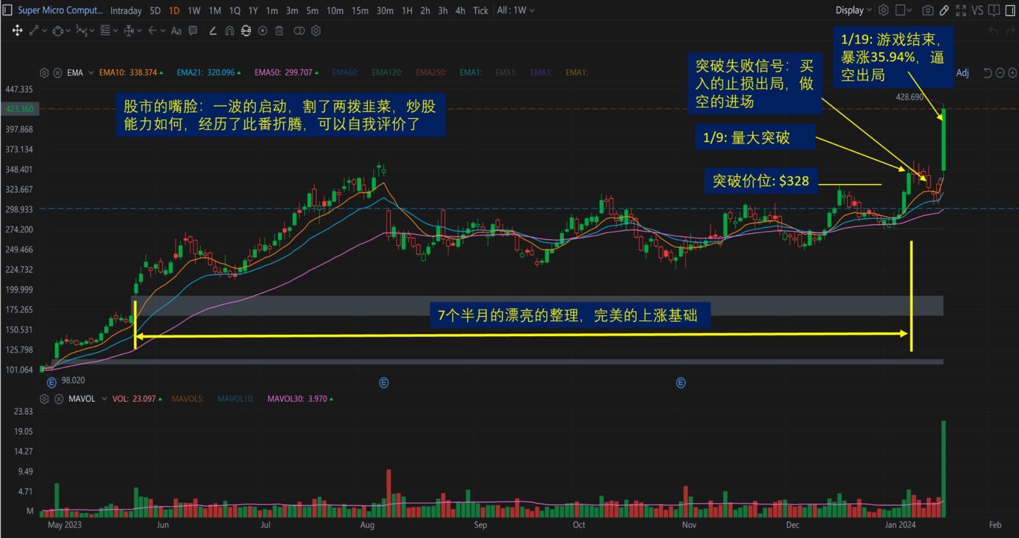1019x538 pixels.
Task: Zoom in the chart with plus icon
Action: point(1012,73)
